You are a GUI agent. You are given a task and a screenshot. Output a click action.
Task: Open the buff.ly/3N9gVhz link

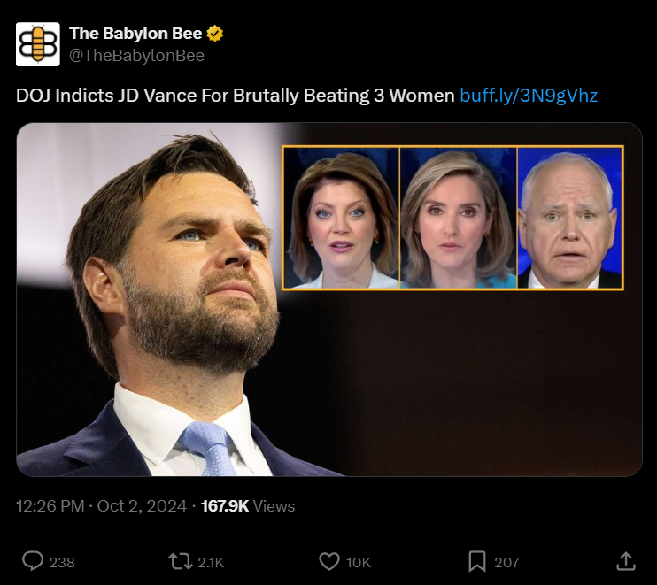tap(529, 95)
